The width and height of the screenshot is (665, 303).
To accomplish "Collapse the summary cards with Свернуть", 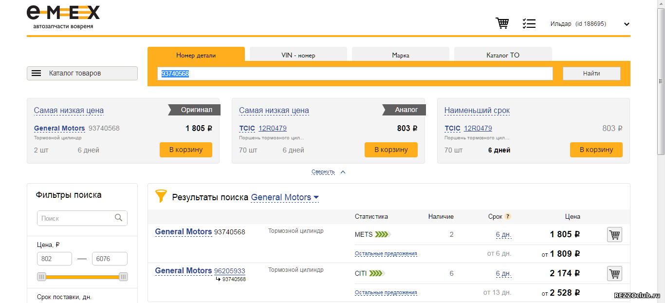I will point(329,172).
